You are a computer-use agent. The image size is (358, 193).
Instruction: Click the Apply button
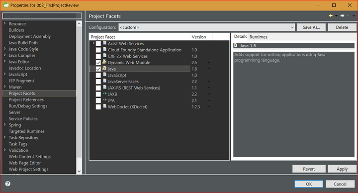point(342,169)
